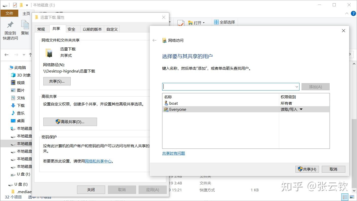357x201 pixels.
Task: Open the username combo box dropdown arrow
Action: tap(296, 87)
